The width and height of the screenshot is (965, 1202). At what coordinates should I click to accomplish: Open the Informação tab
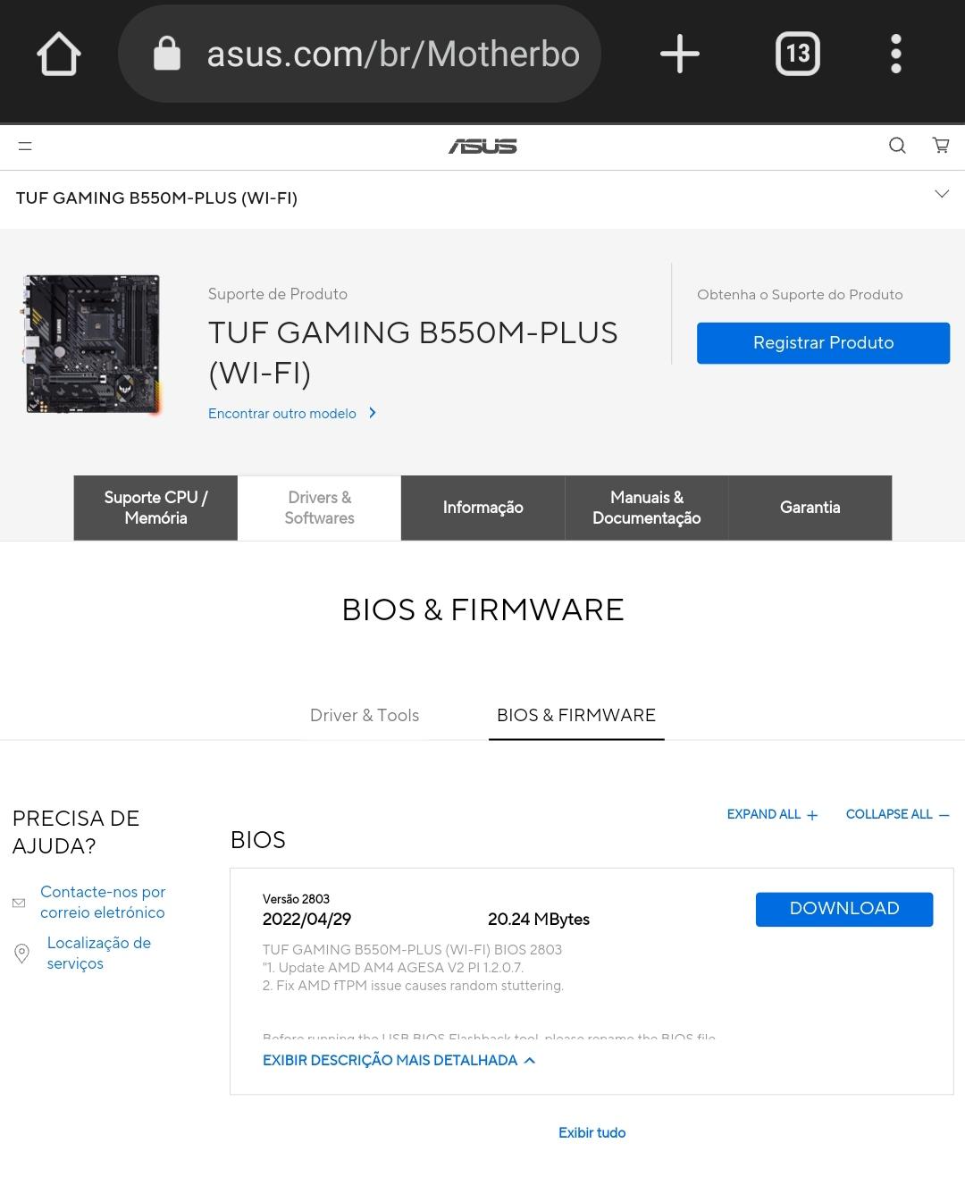point(482,508)
